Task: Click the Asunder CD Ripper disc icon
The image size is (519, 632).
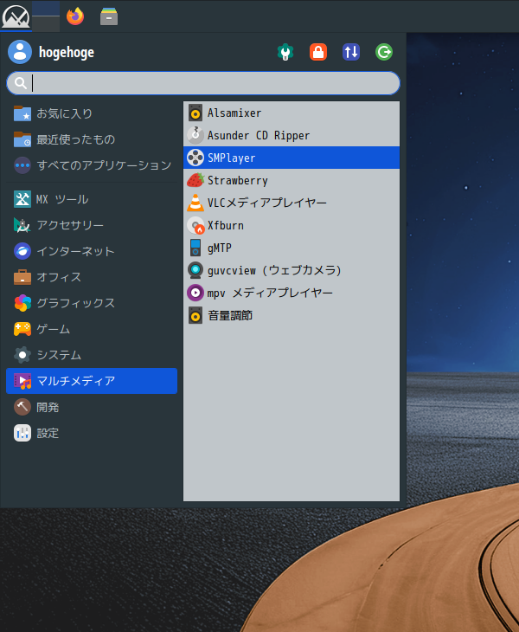Action: (195, 135)
